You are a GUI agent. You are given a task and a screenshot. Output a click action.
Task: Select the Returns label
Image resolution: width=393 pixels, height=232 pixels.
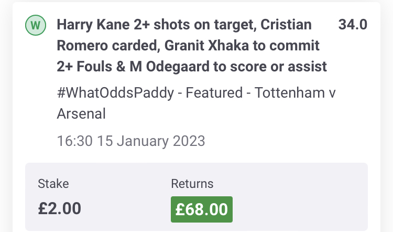point(192,184)
